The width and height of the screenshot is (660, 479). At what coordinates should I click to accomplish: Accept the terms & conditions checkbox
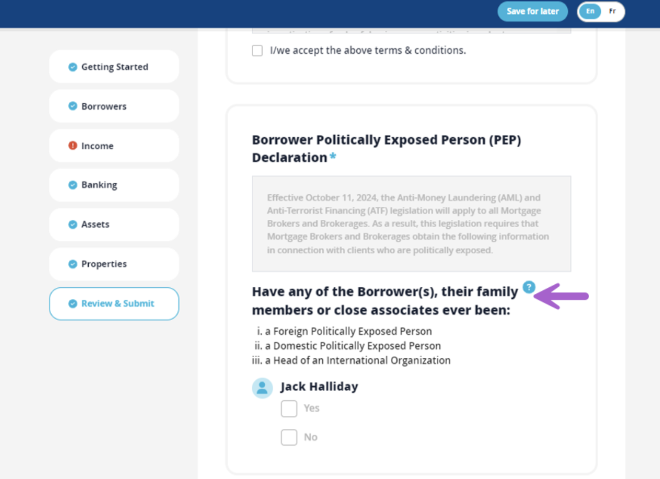pyautogui.click(x=258, y=51)
